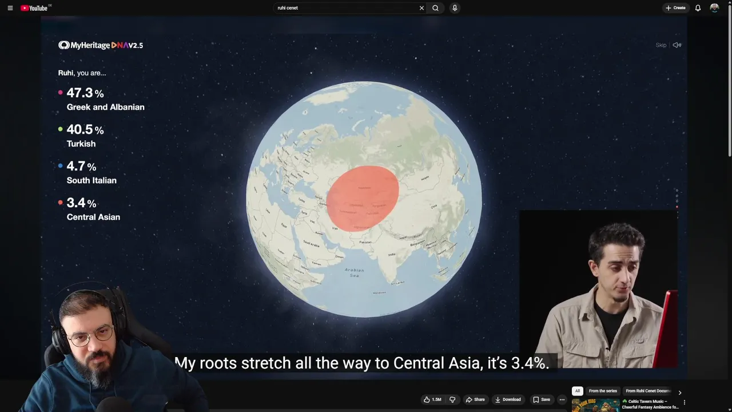Click the red active progress dot
The width and height of the screenshot is (732, 412).
click(x=677, y=208)
